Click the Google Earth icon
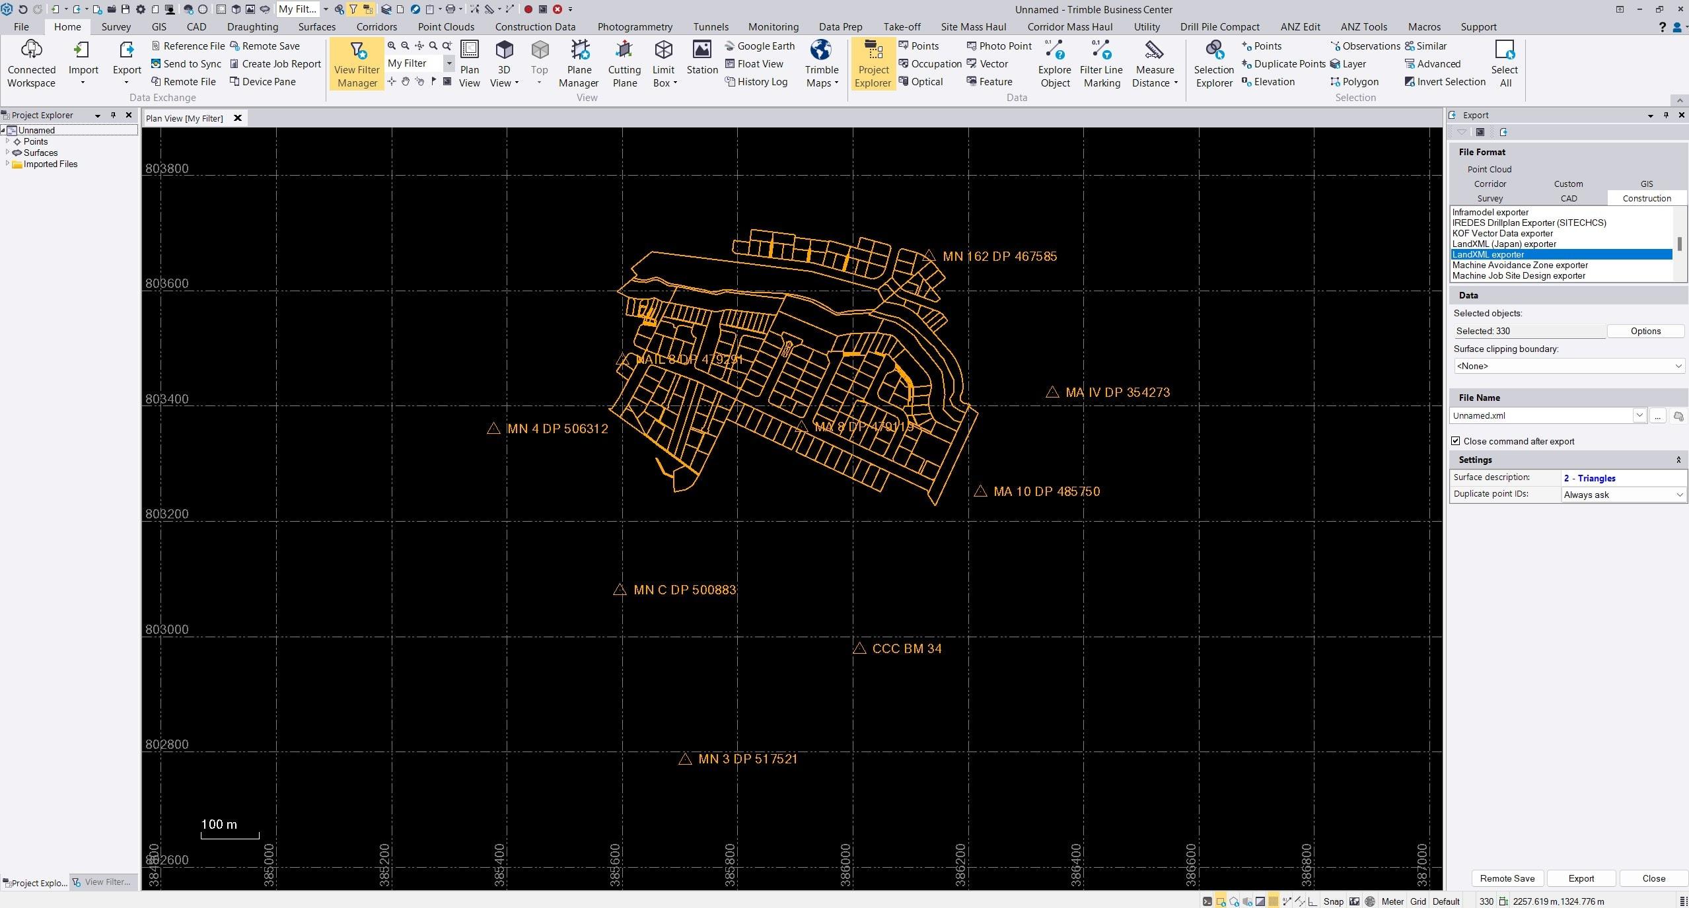Viewport: 1689px width, 908px height. pyautogui.click(x=730, y=46)
